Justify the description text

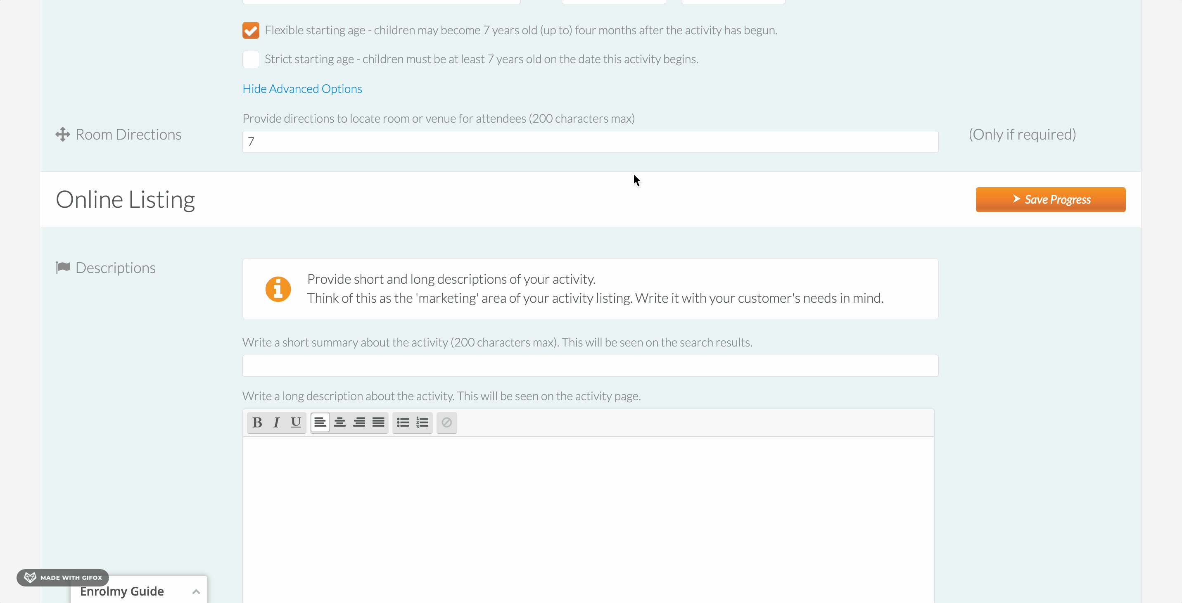378,422
